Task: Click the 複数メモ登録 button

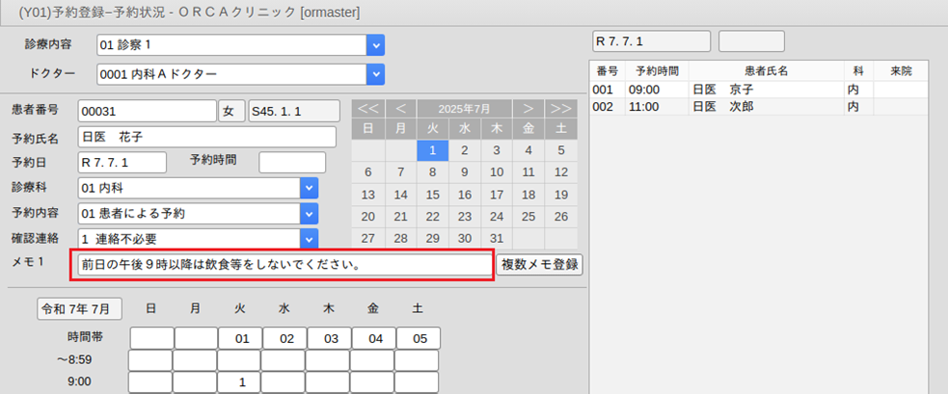Action: click(x=540, y=264)
